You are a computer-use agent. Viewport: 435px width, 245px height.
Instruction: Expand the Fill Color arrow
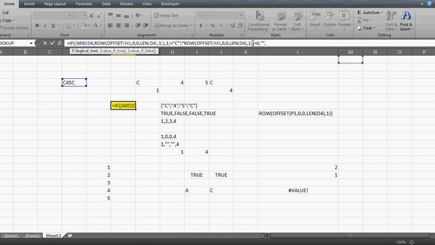(x=90, y=26)
